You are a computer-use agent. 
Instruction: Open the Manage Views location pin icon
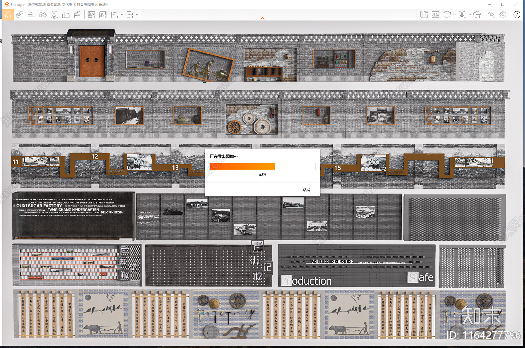[x=20, y=15]
